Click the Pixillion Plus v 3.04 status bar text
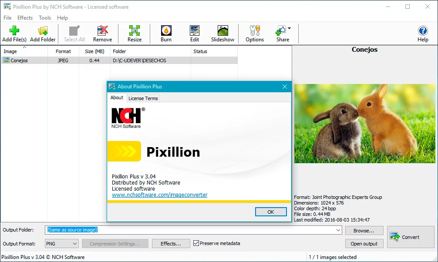 pyautogui.click(x=43, y=257)
